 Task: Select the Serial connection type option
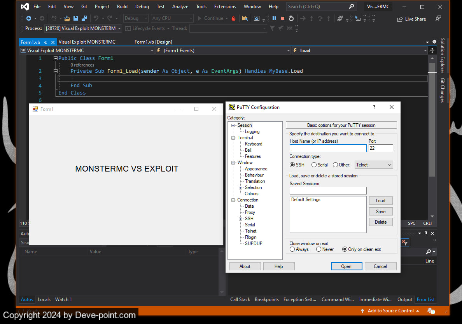314,165
